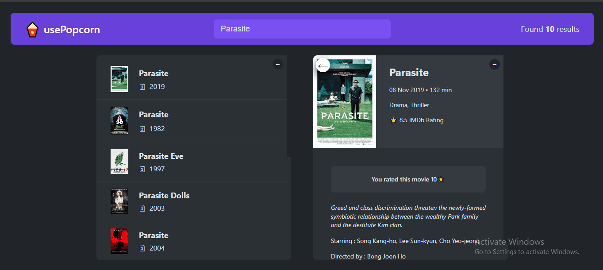Viewport: 603px width, 270px height.
Task: Click the back arrow on movie details
Action: point(323,65)
